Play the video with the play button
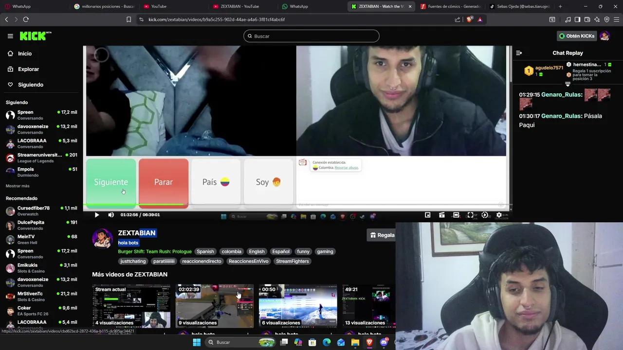 point(97,215)
